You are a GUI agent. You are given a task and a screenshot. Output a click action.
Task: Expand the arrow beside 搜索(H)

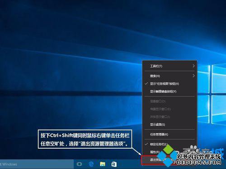click(x=193, y=76)
